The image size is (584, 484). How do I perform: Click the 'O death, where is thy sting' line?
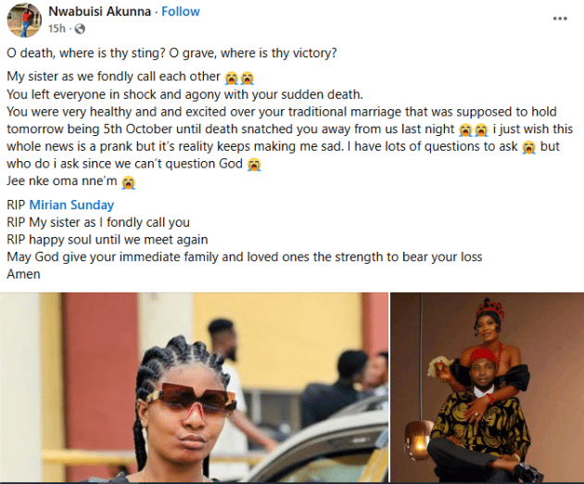click(x=171, y=53)
